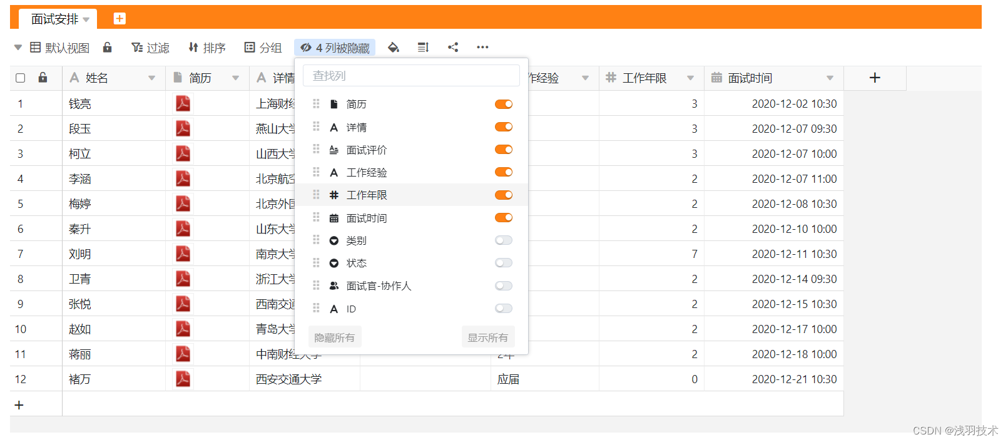Open PDF resume icon for 褚万
1008x442 pixels.
tap(183, 379)
